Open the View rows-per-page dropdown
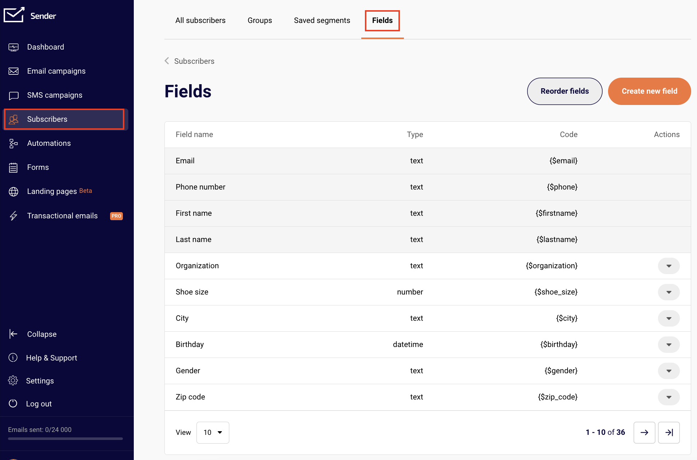The width and height of the screenshot is (697, 460). coord(213,433)
